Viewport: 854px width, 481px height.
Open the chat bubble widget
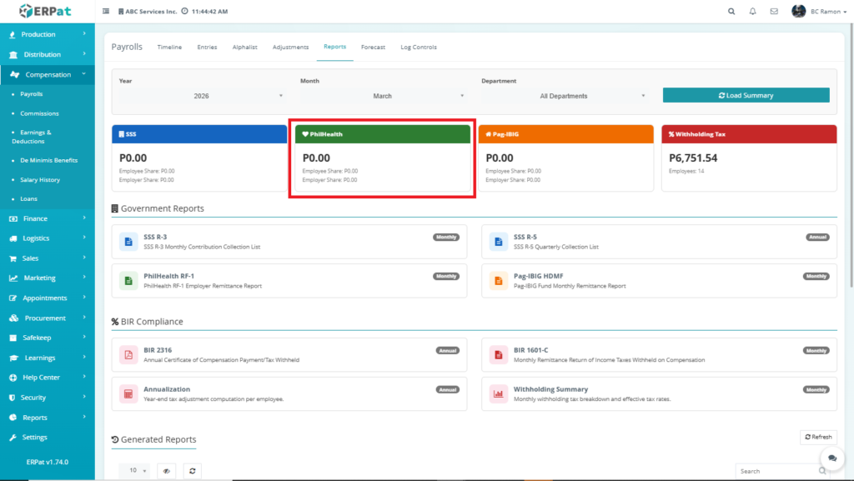pyautogui.click(x=831, y=458)
